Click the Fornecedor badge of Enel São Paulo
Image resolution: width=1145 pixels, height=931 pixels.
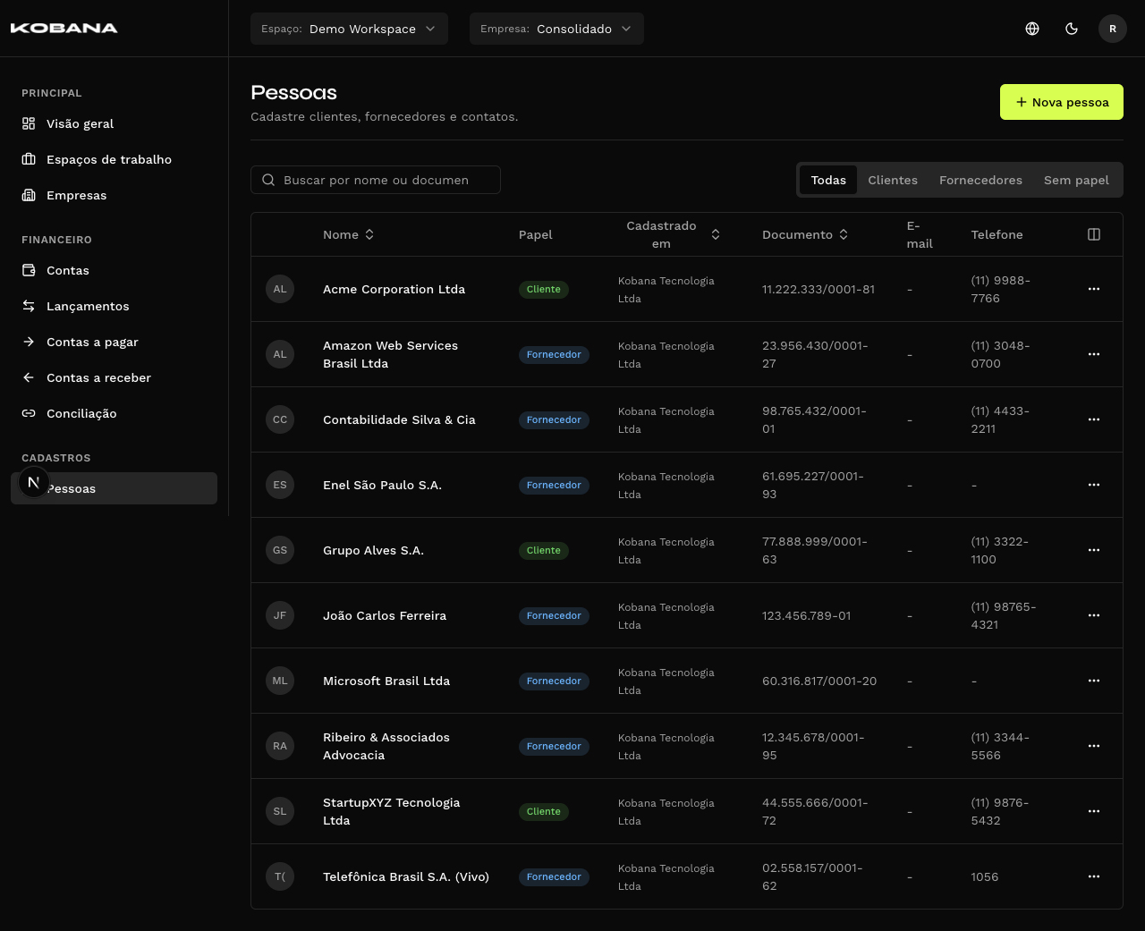[554, 485]
